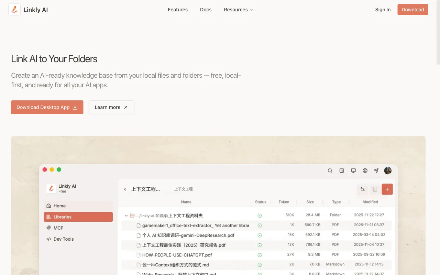
Task: Click the Sign In link
Action: tap(383, 10)
